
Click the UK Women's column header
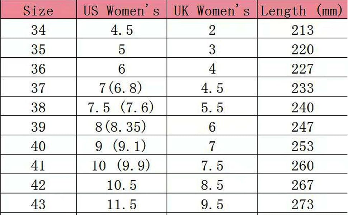point(212,10)
